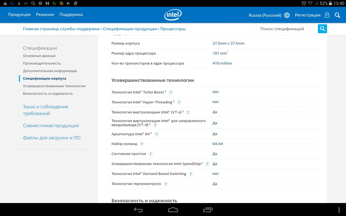Click the 107 mm² die size value

[220, 53]
